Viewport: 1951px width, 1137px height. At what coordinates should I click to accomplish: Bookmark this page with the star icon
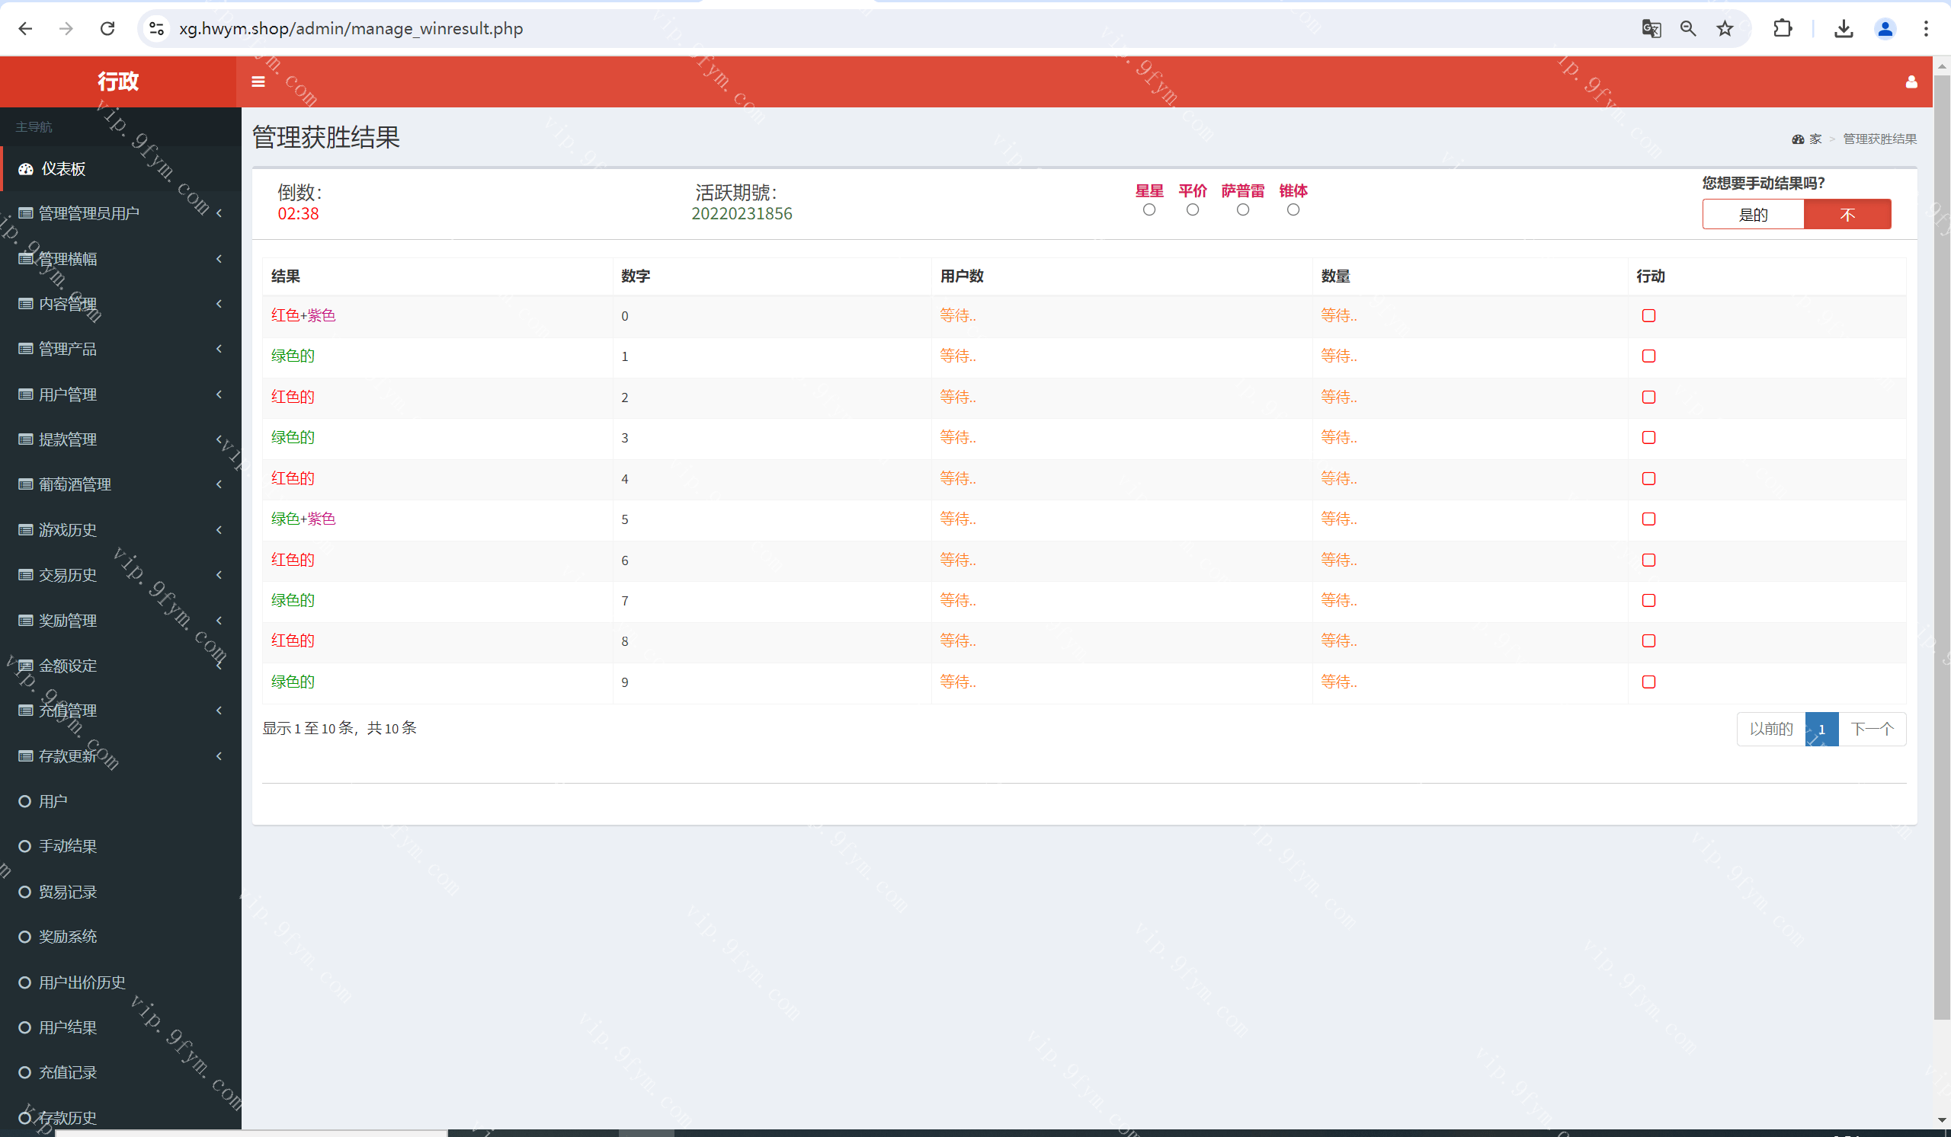point(1725,29)
